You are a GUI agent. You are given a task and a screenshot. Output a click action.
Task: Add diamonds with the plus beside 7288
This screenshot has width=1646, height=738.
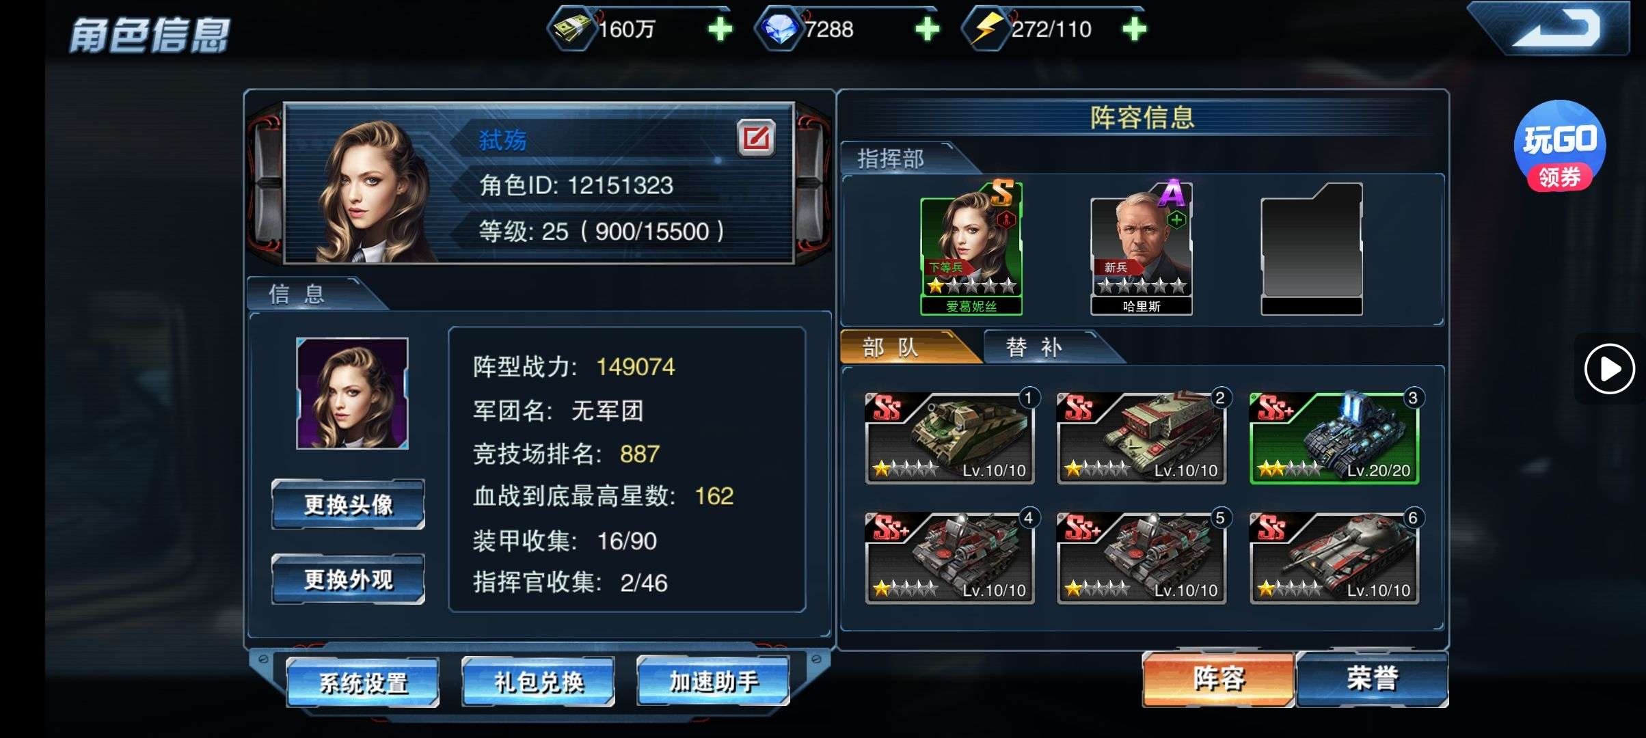click(x=927, y=29)
